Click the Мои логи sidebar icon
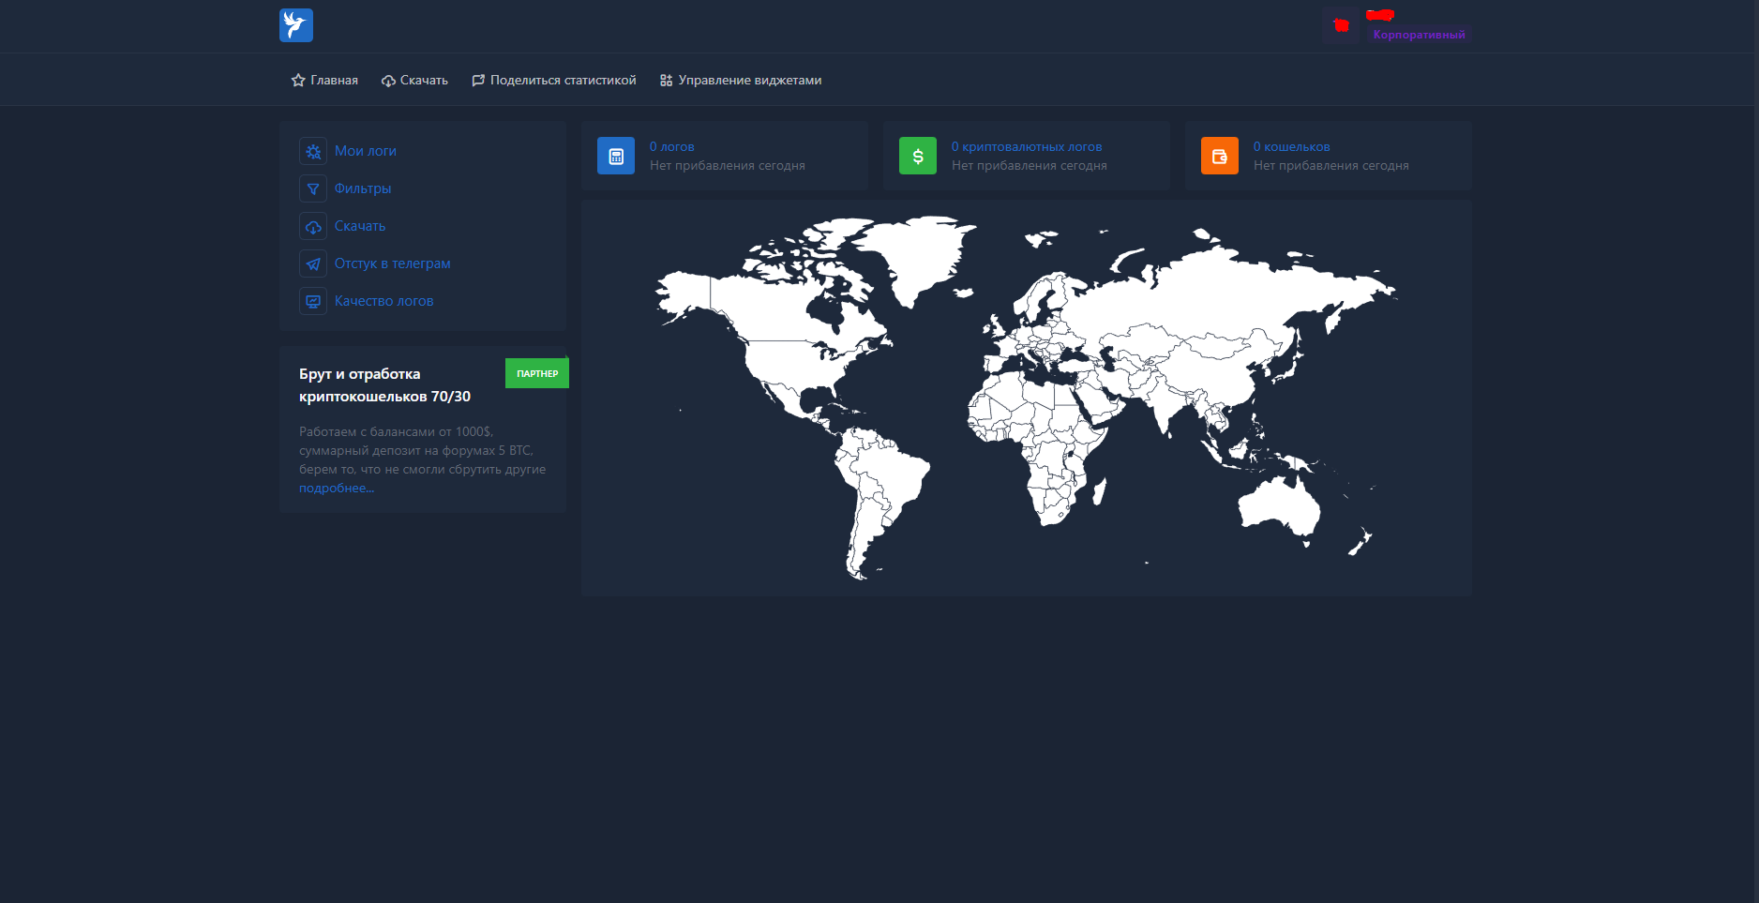1759x903 pixels. (x=313, y=151)
